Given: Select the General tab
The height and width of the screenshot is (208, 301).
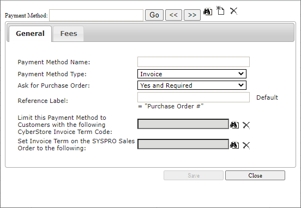Looking at the screenshot, I should (31, 34).
